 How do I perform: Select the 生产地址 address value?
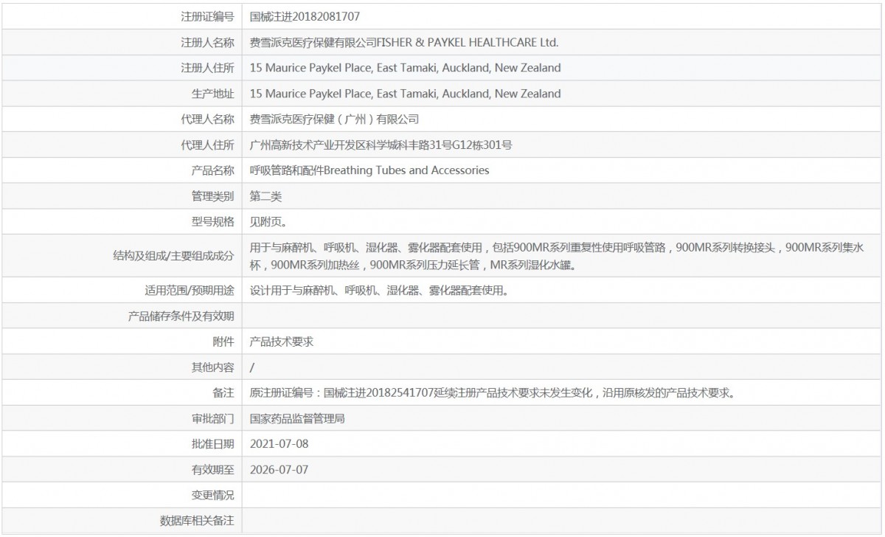(x=406, y=94)
